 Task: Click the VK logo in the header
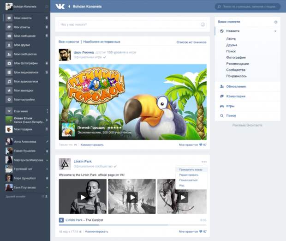click(60, 6)
